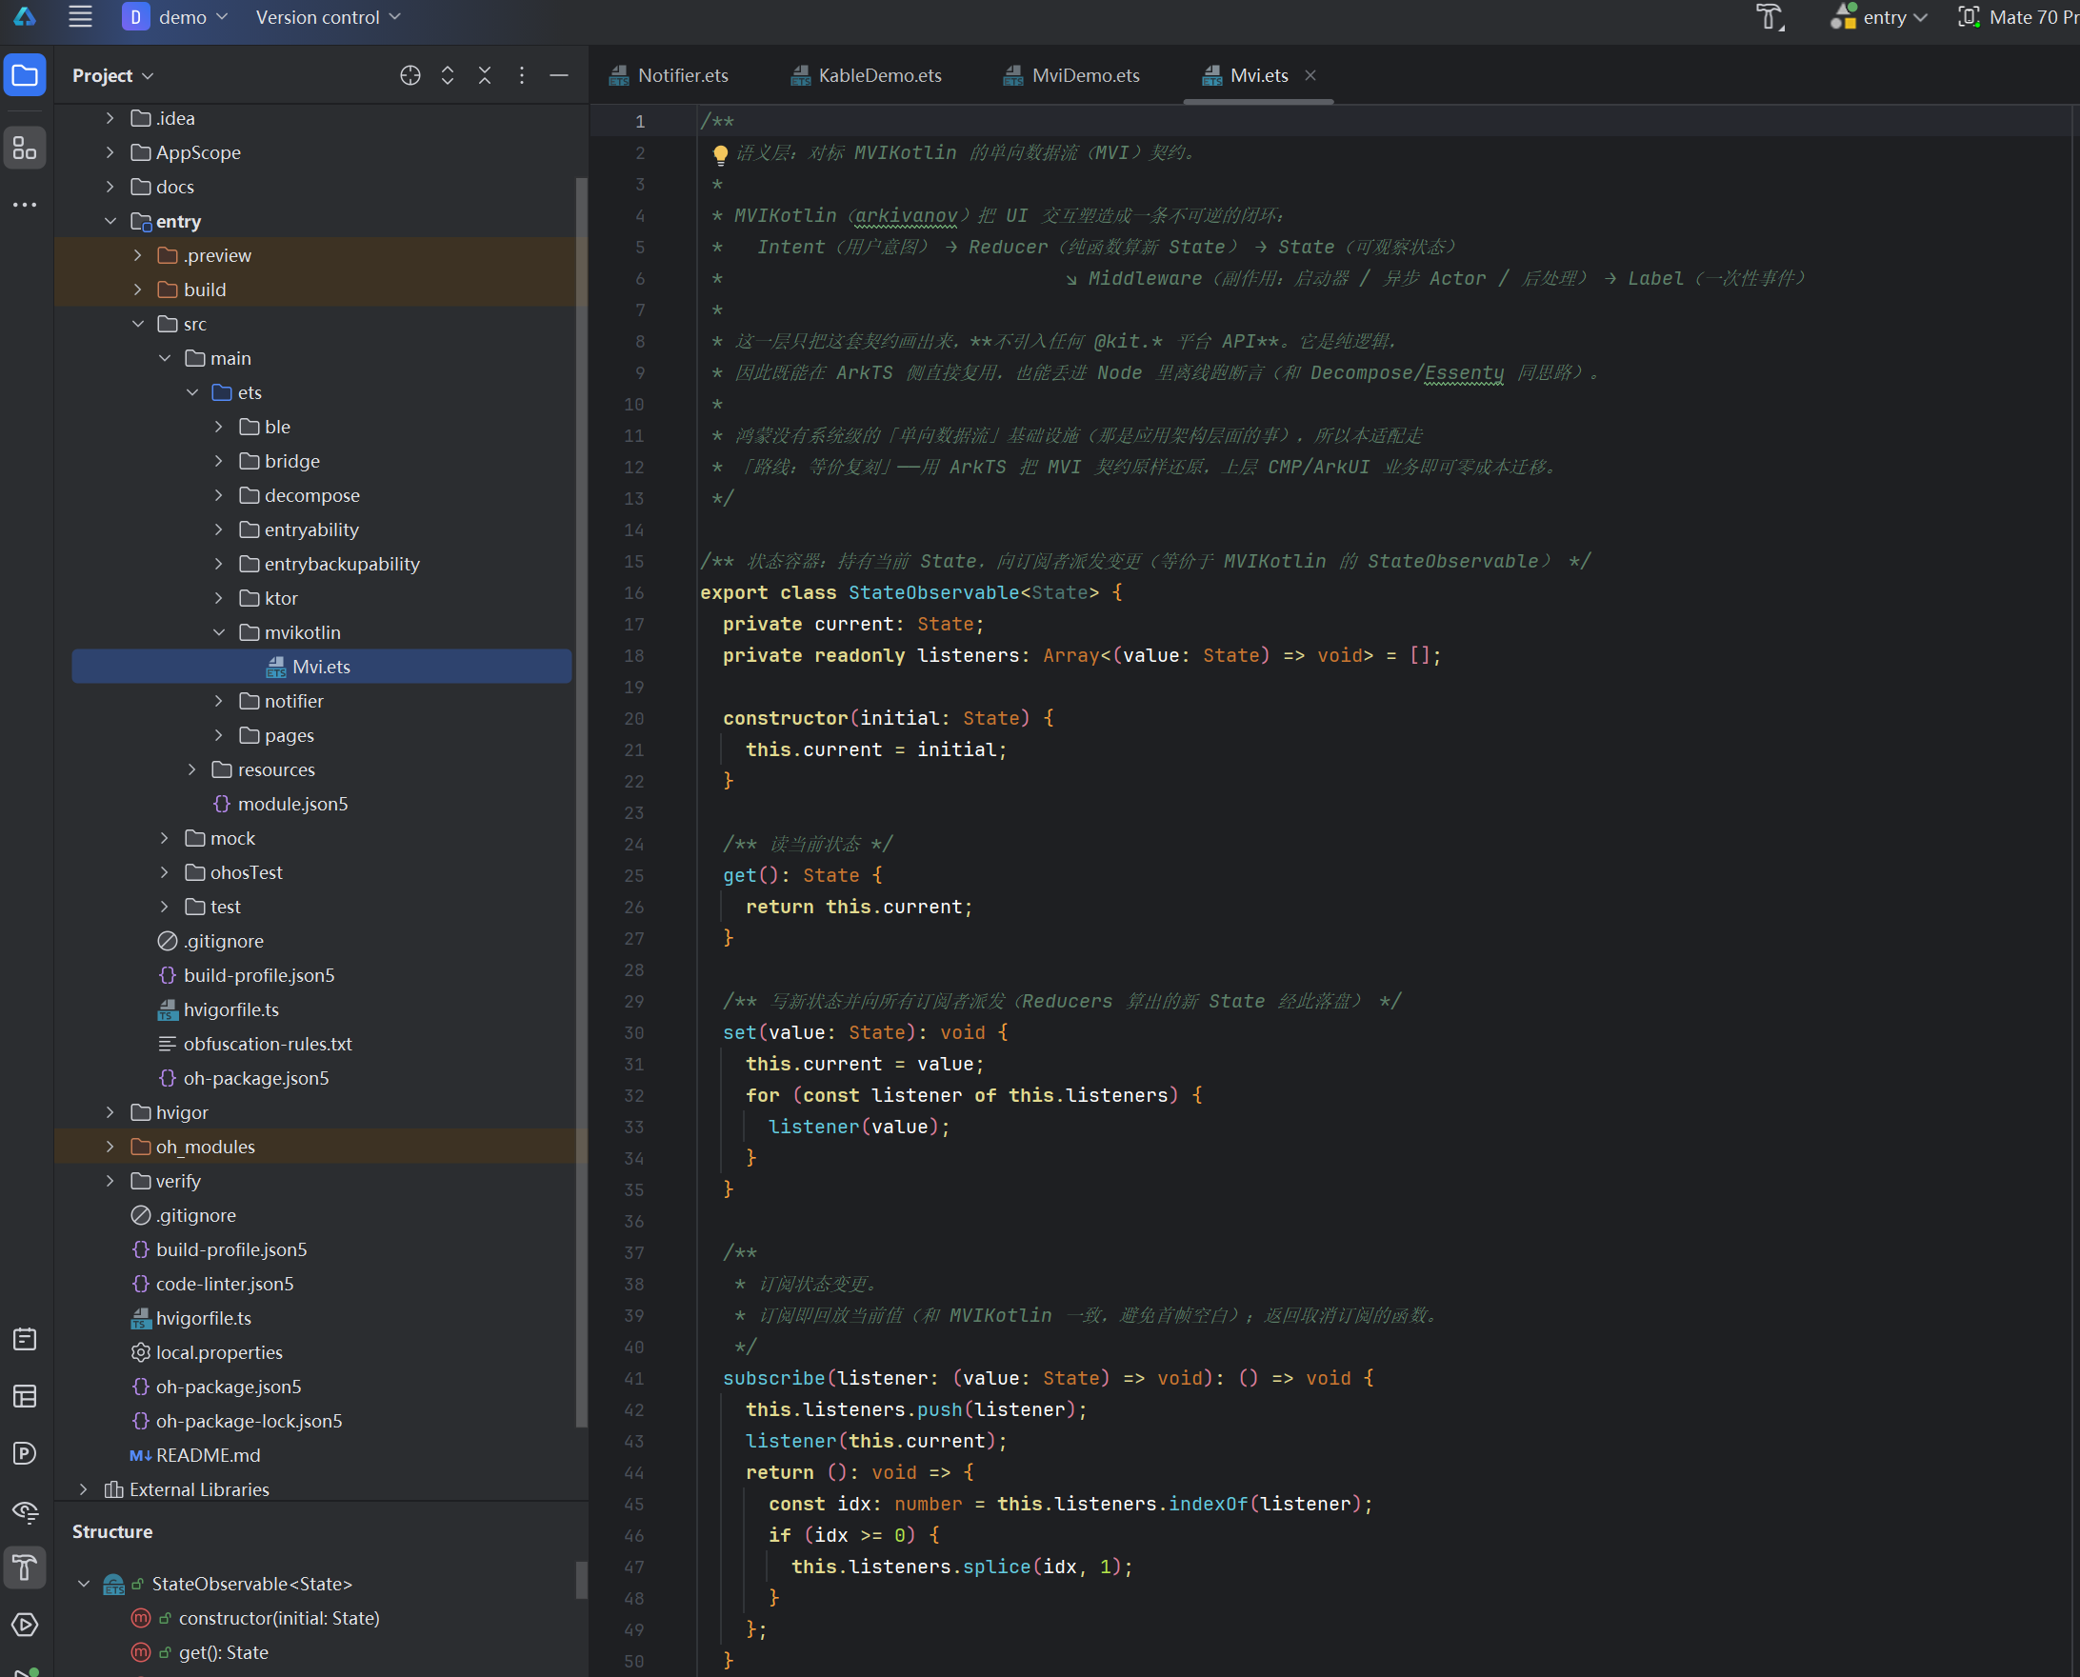The image size is (2080, 1677).
Task: Hide the Project panel with minus icon
Action: pos(558,75)
